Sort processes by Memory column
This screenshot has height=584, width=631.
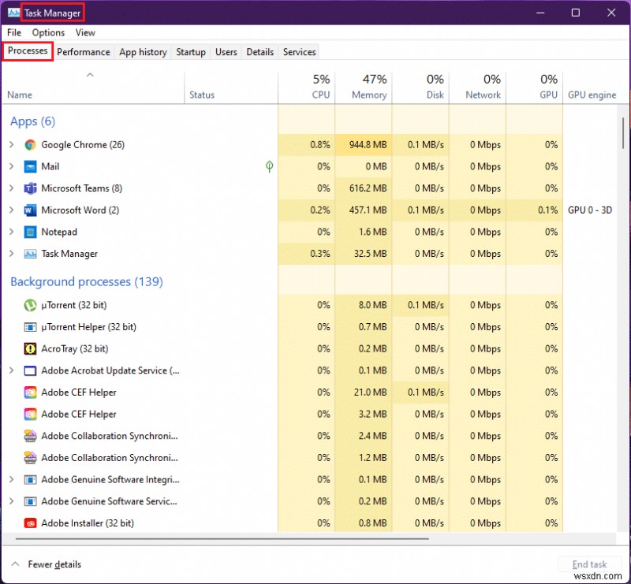pos(364,87)
